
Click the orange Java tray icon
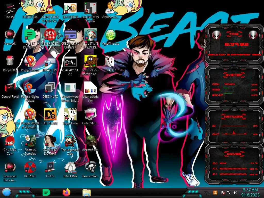[x=215, y=192]
